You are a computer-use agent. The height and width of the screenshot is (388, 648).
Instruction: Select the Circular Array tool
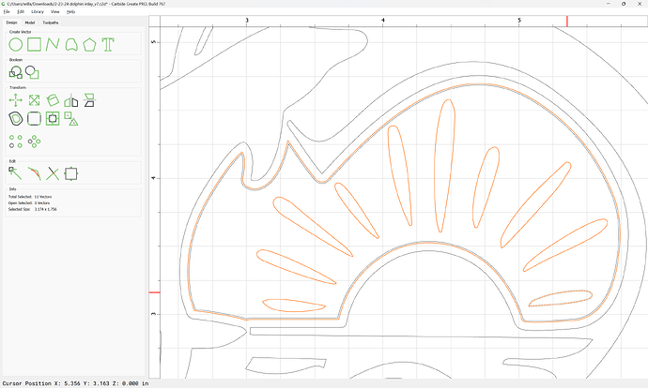pyautogui.click(x=35, y=142)
